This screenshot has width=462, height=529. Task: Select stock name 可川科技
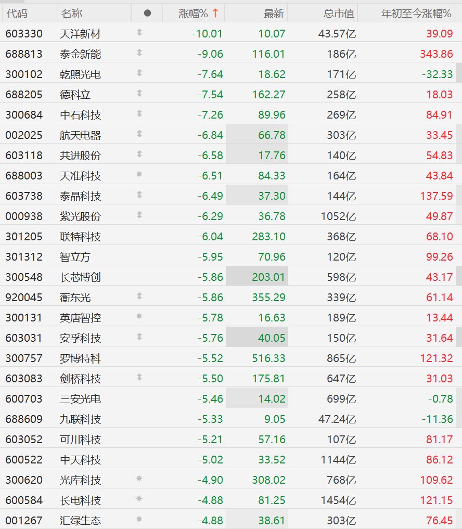pos(80,439)
